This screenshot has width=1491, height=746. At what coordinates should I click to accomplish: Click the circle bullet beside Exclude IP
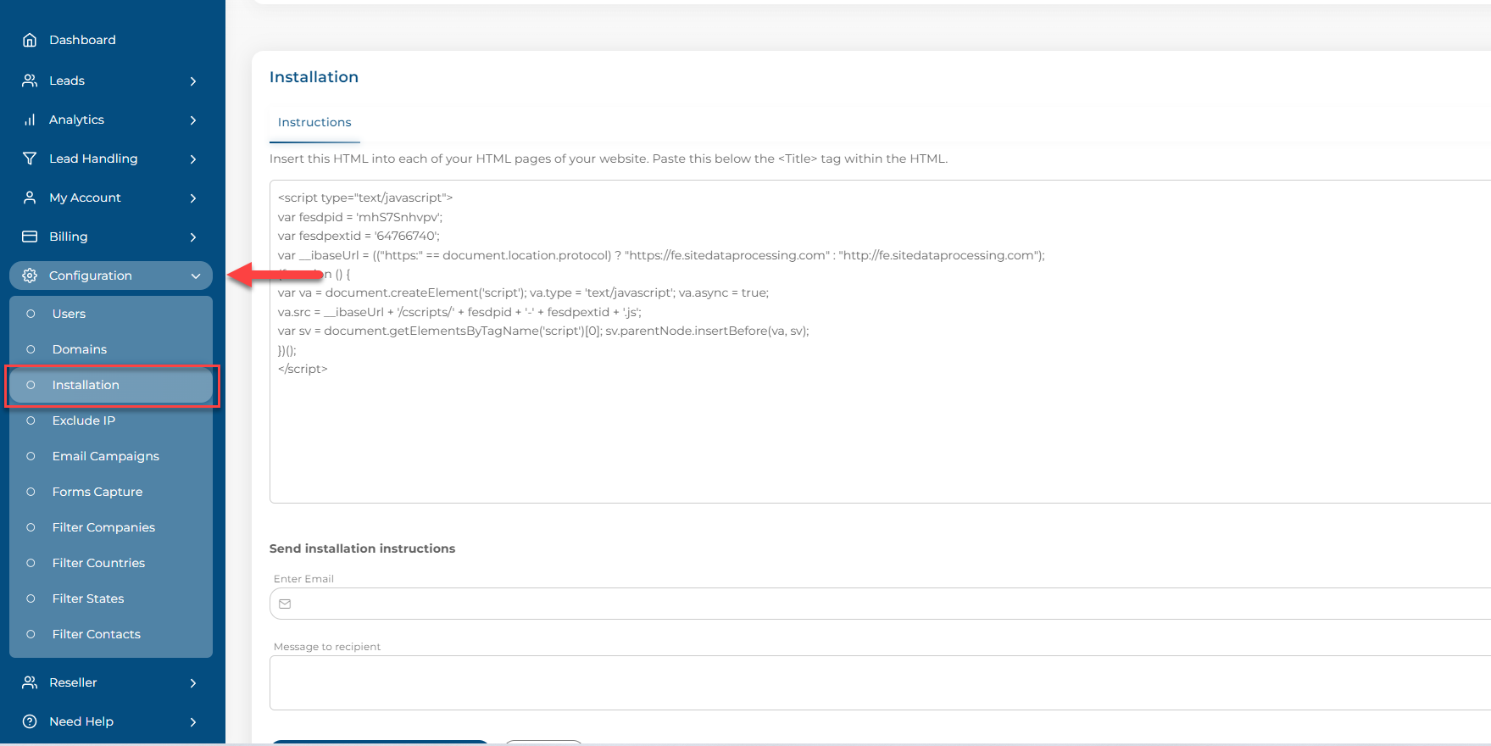tap(31, 420)
